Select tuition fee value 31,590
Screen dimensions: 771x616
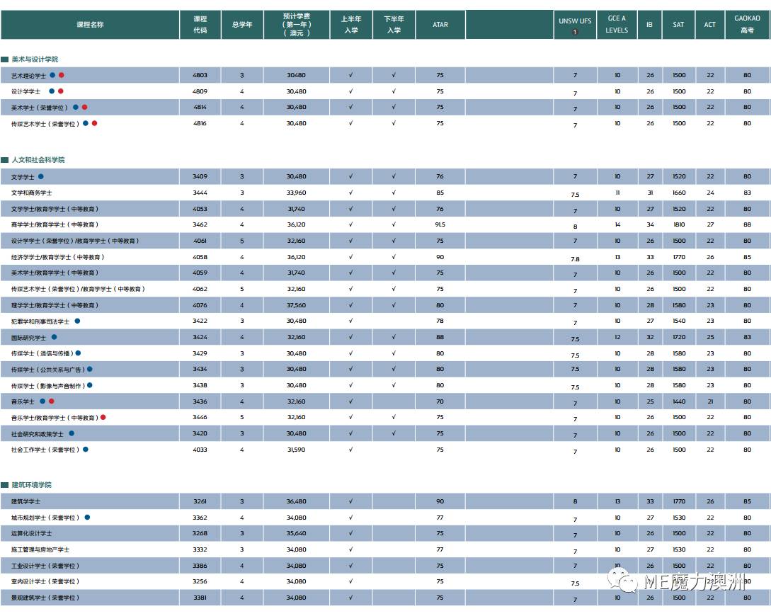coord(297,450)
